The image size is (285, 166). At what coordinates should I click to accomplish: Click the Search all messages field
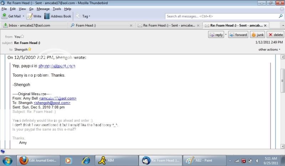221,16
